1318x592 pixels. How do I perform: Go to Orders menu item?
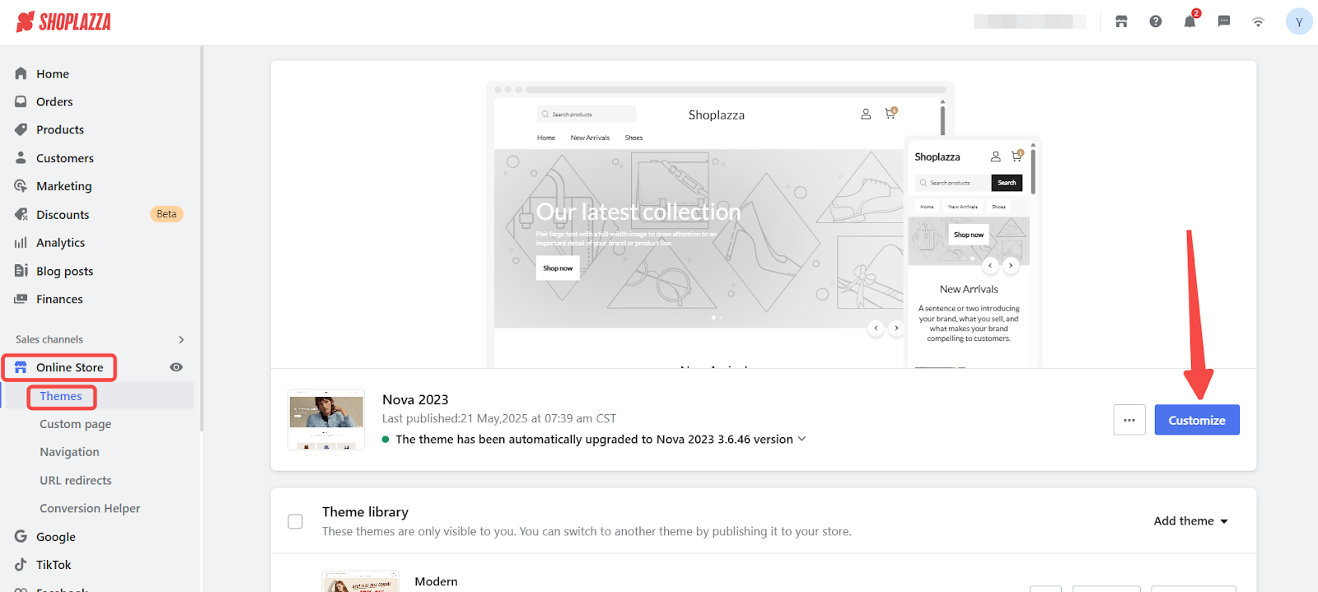(x=54, y=101)
